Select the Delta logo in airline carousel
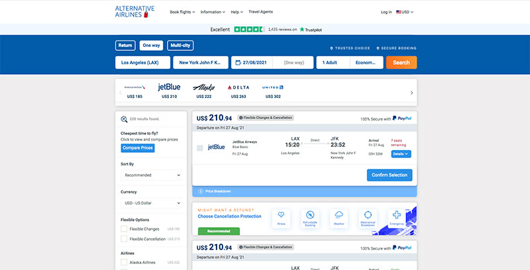Screen dimensions: 530x270 coord(238,87)
